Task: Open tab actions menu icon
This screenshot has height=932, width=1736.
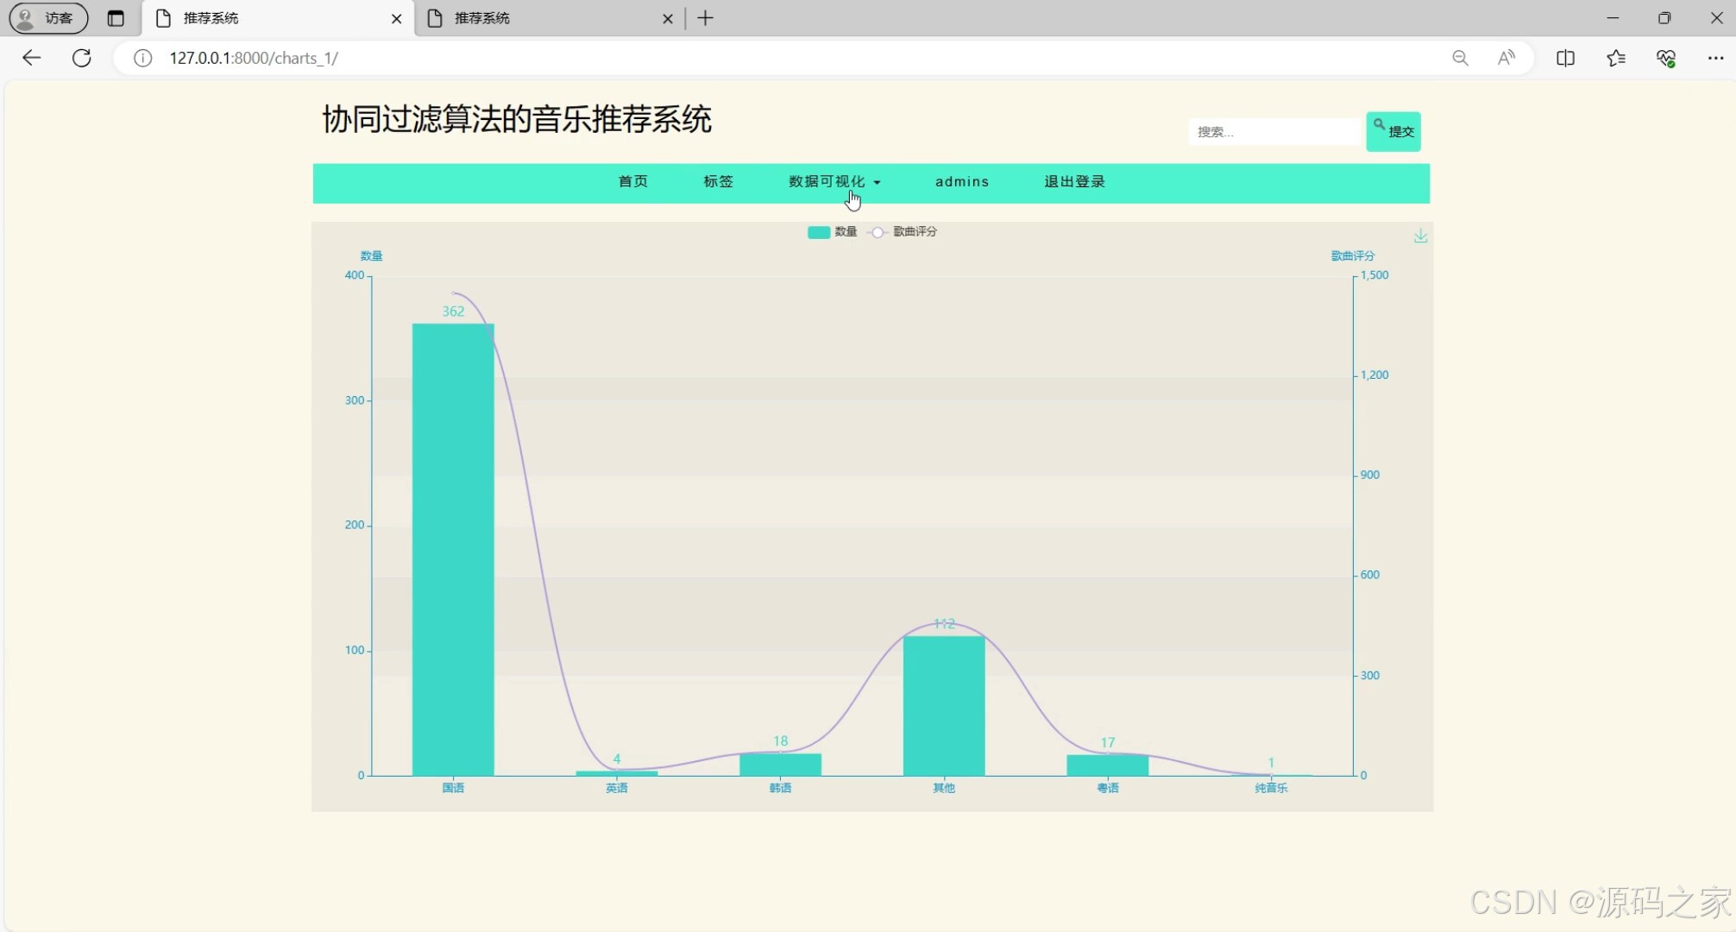Action: [116, 18]
